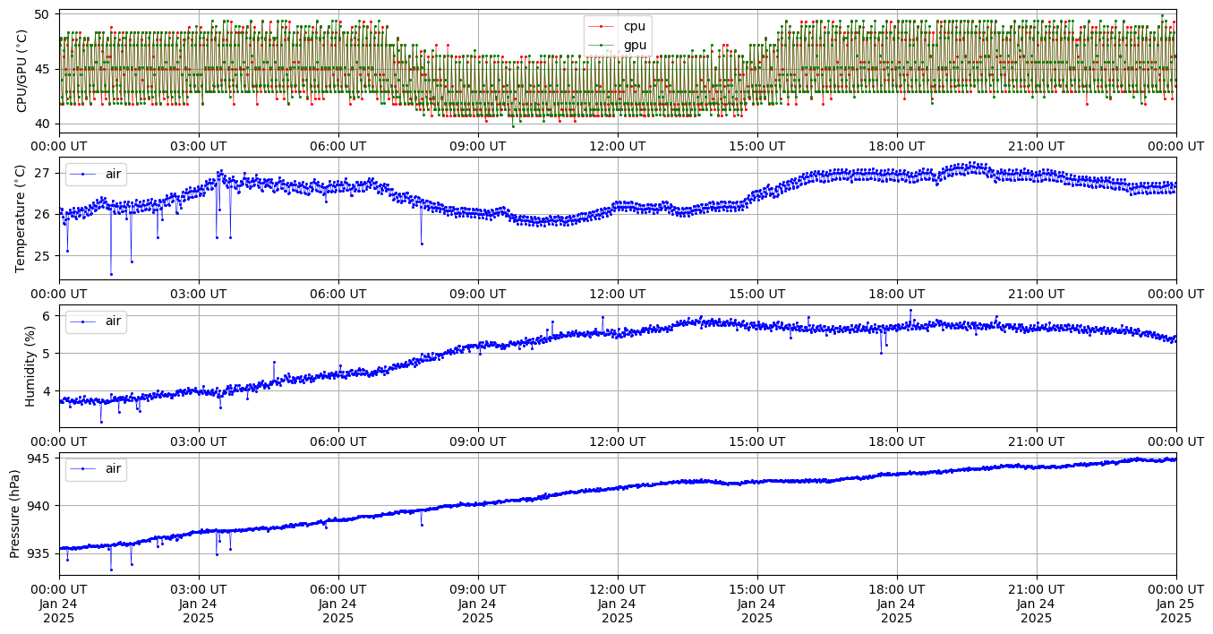Click the 945 tick on Pressure axis

tap(41, 458)
